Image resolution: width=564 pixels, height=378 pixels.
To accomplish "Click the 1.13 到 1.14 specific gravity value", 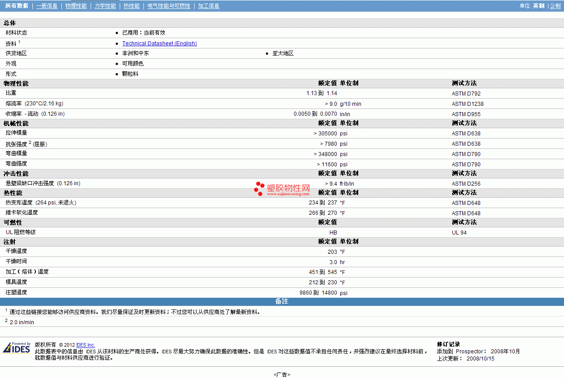I will [x=321, y=93].
